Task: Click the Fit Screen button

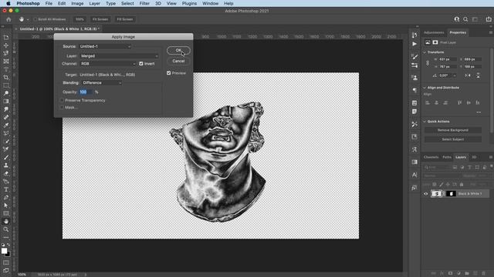Action: (x=100, y=19)
